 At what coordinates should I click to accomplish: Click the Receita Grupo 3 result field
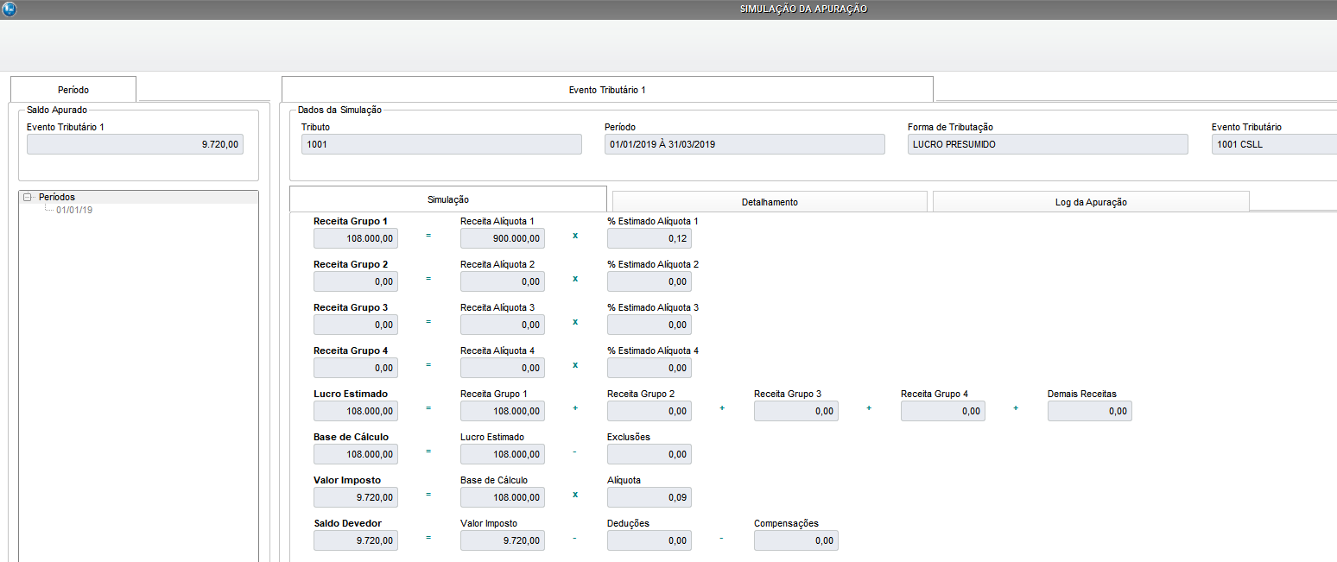click(x=356, y=325)
